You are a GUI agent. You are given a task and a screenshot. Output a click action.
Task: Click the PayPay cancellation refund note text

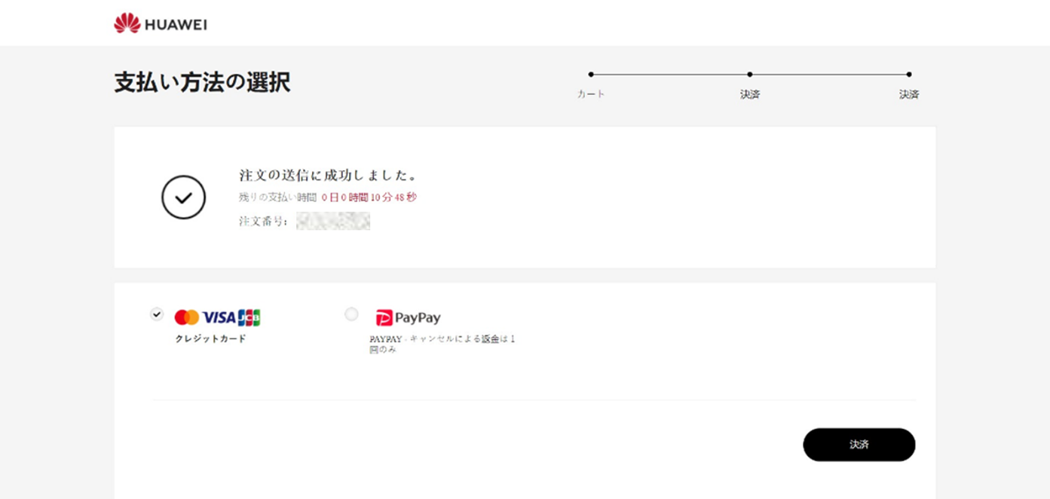pos(442,344)
